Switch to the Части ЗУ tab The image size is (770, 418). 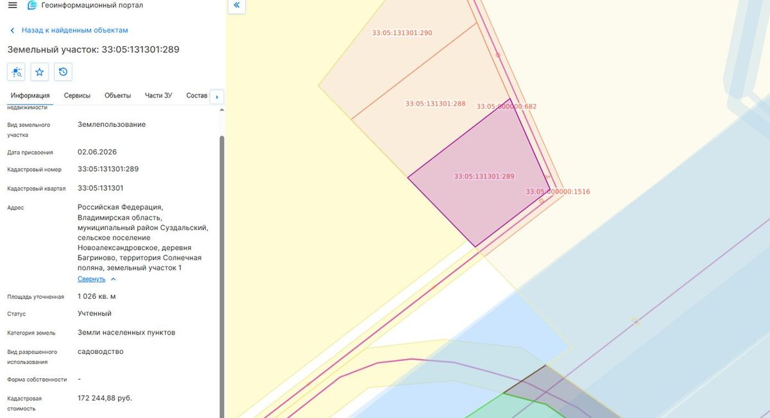[x=158, y=96]
